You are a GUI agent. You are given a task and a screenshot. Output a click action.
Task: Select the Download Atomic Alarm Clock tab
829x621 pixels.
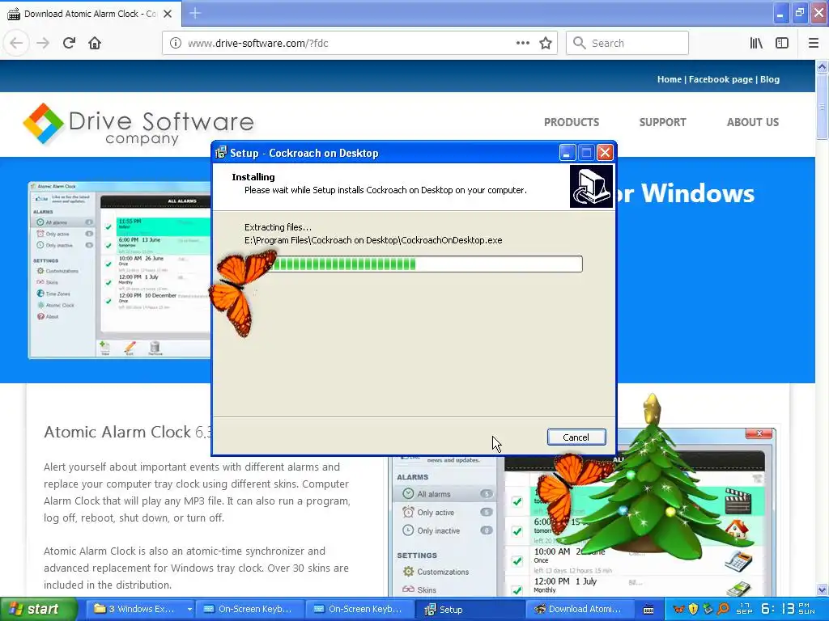[x=91, y=14]
